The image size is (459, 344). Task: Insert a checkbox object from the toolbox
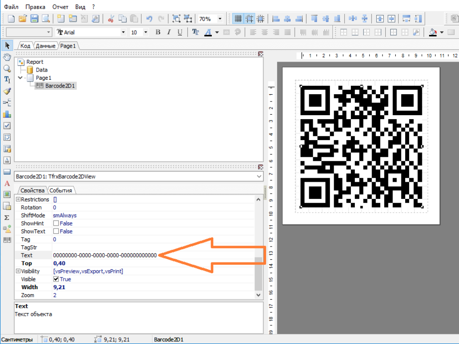(7, 126)
